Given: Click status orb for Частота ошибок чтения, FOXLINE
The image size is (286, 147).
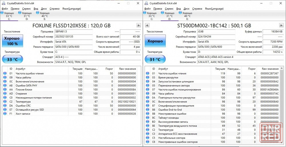Looking at the screenshot, I should (5, 73).
